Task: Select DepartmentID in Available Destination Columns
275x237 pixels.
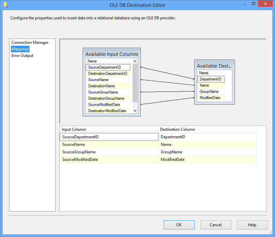Action: [x=211, y=79]
